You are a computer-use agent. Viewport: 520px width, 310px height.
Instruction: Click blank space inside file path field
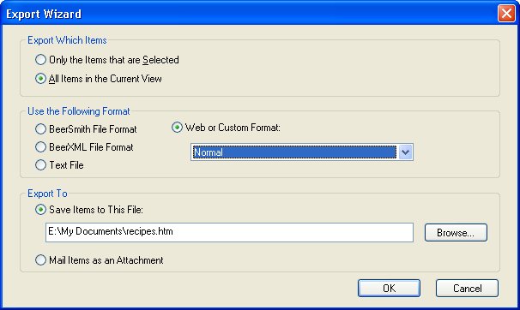coord(292,232)
